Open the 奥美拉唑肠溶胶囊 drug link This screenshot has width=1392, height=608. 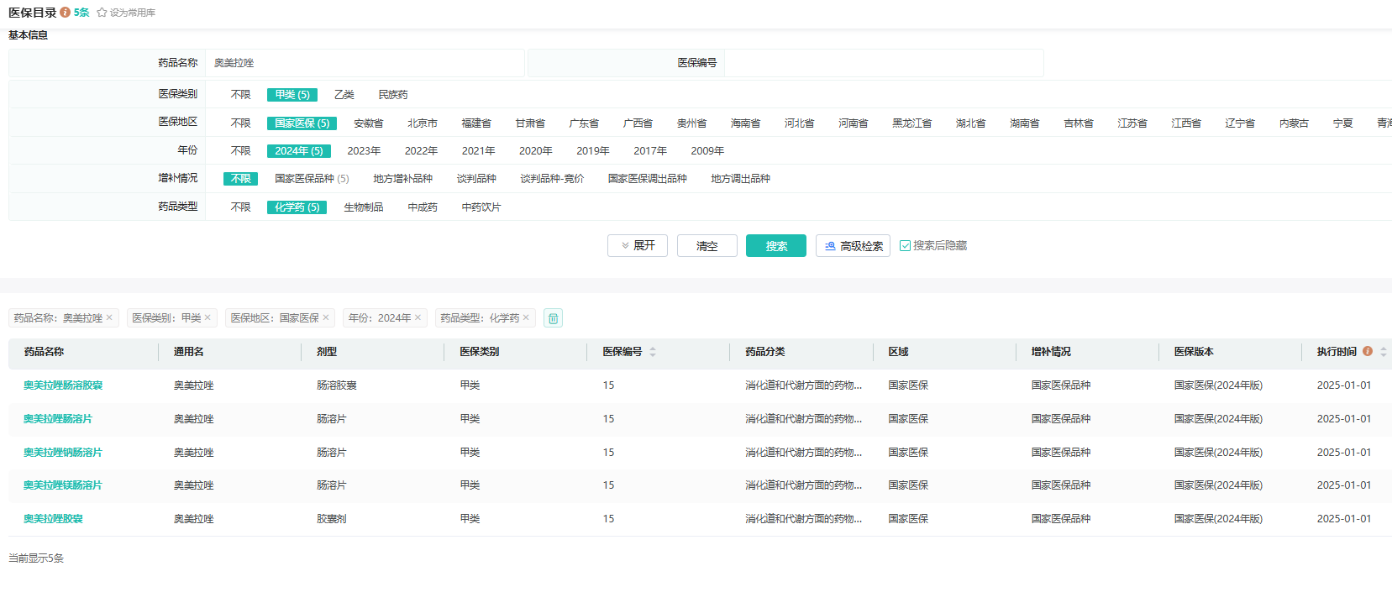coord(63,385)
